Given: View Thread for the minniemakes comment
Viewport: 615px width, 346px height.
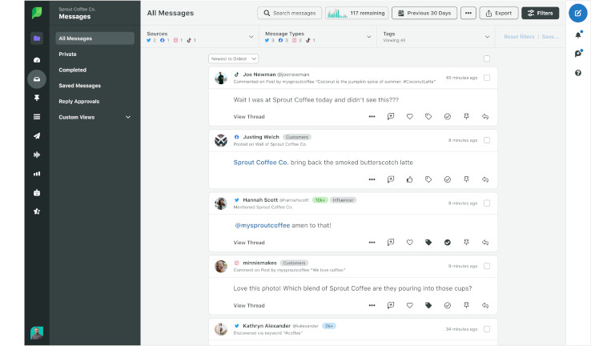Looking at the screenshot, I should pyautogui.click(x=249, y=305).
